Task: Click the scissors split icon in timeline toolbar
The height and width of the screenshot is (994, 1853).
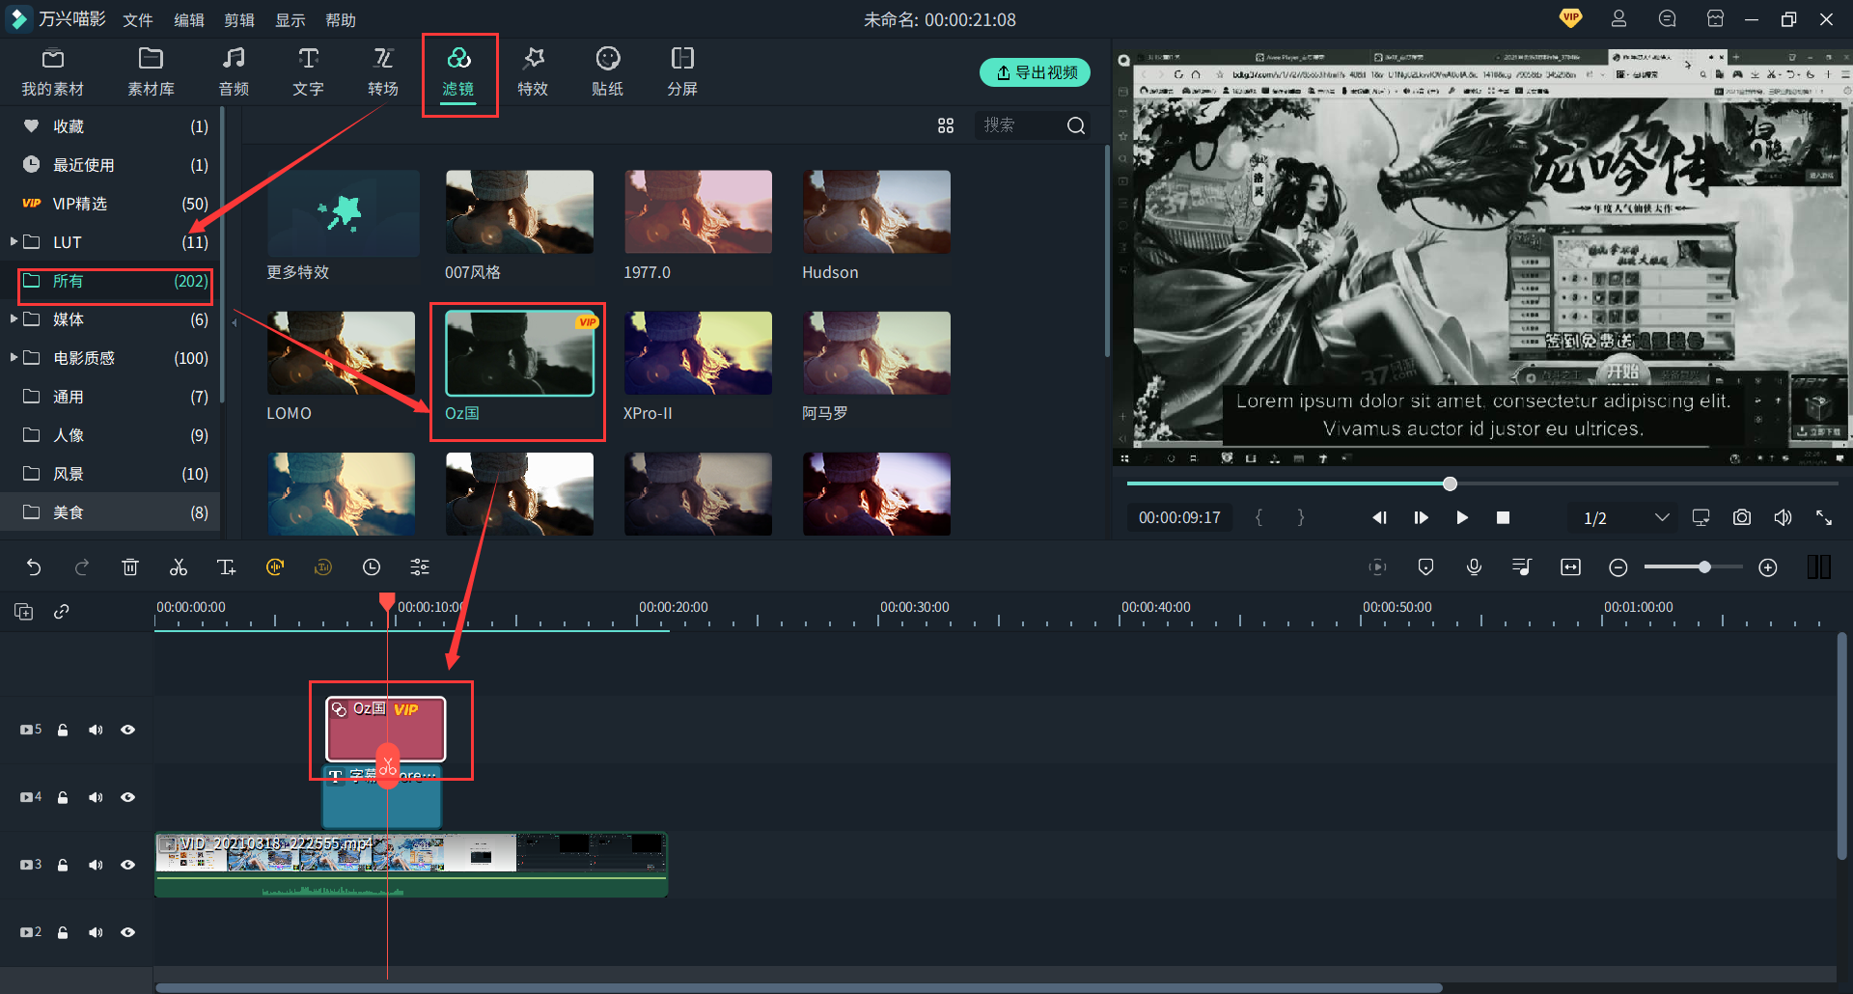Action: click(179, 567)
